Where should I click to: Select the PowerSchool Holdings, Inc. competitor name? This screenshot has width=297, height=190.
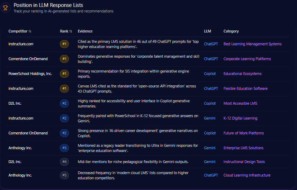[30, 74]
